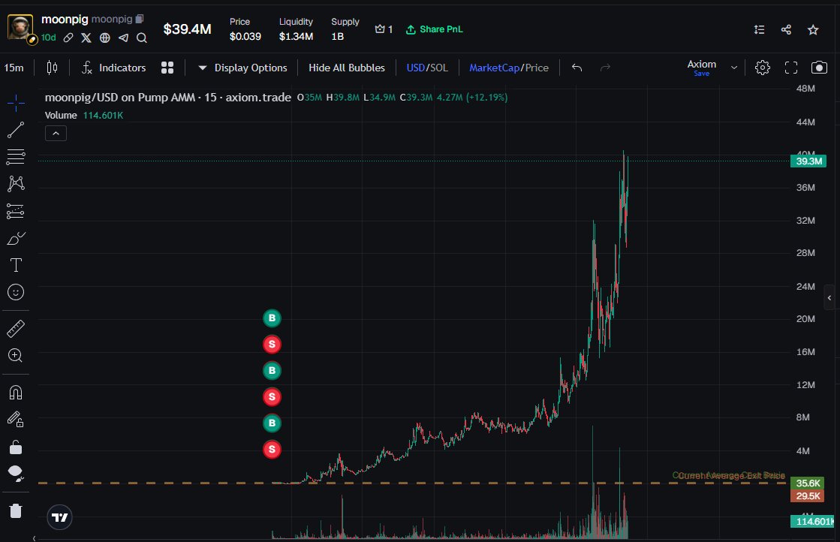Click the 39.3M current price label
Image resolution: width=840 pixels, height=542 pixels.
point(808,161)
